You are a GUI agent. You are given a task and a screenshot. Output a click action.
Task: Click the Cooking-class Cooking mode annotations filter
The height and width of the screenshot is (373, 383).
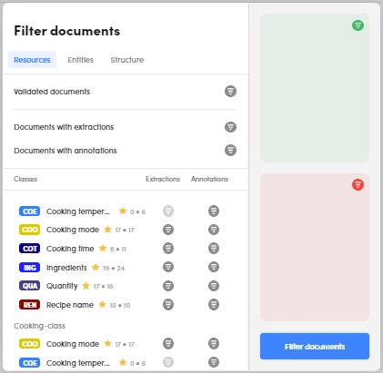(214, 343)
